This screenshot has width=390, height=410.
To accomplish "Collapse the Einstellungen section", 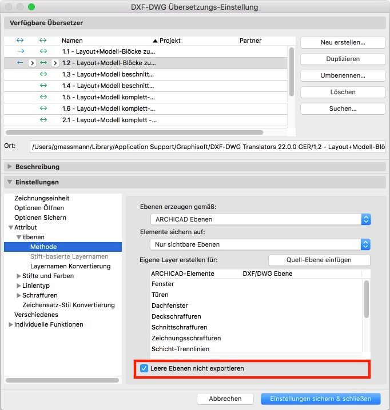I will (10, 182).
